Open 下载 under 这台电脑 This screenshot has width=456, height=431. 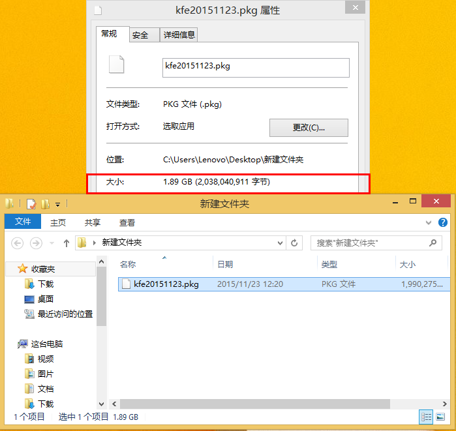tap(46, 404)
